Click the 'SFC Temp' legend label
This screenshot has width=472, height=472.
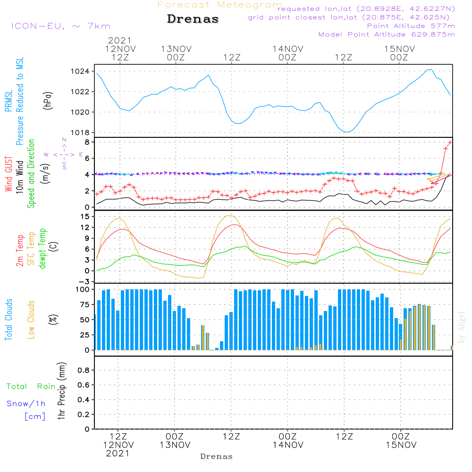pos(31,249)
